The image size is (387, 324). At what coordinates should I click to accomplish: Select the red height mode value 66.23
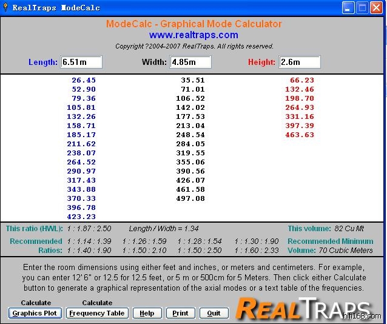pyautogui.click(x=302, y=80)
